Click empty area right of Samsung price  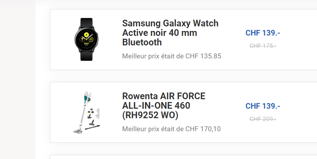299,39
